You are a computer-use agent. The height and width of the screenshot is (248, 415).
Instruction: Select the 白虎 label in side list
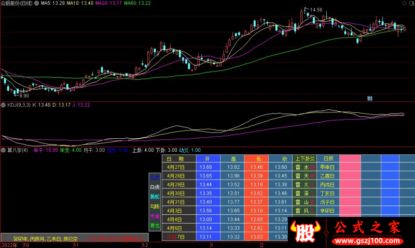[x=155, y=187]
